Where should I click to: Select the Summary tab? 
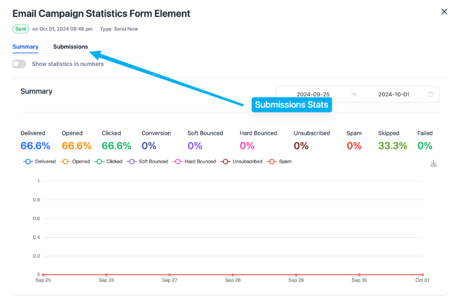coord(25,47)
